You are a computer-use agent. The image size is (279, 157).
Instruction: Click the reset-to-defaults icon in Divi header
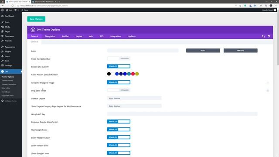tap(269, 36)
